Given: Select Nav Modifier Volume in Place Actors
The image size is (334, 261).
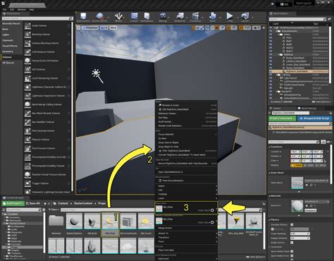Looking at the screenshot, I should pos(47,122).
